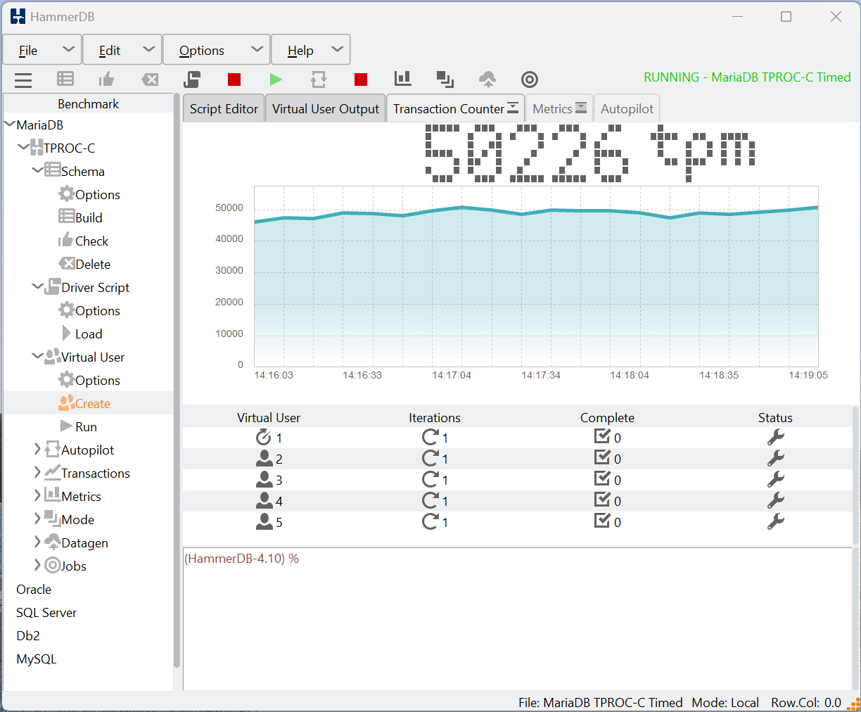Screen dimensions: 861x712
Task: Open the Edit menu
Action: pos(122,50)
